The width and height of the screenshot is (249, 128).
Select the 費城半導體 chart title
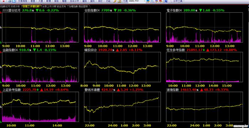[92, 90]
